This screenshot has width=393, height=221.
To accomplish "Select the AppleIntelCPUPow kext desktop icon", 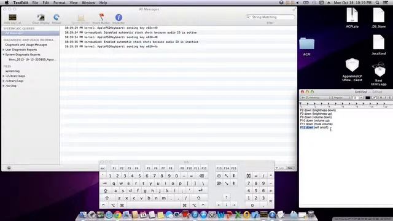I will 352,69.
